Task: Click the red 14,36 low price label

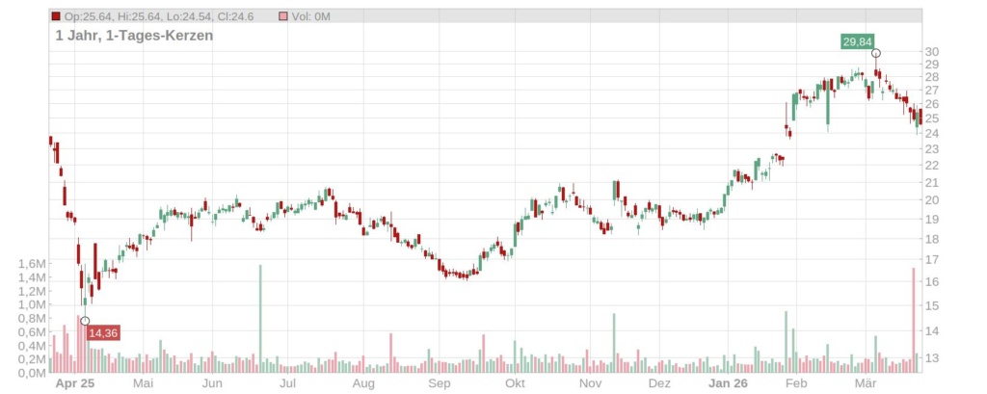Action: (x=103, y=333)
